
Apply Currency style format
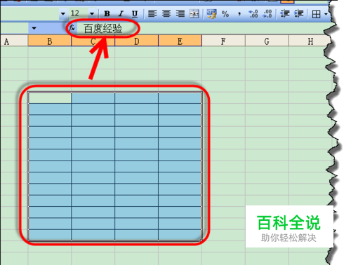(x=212, y=14)
